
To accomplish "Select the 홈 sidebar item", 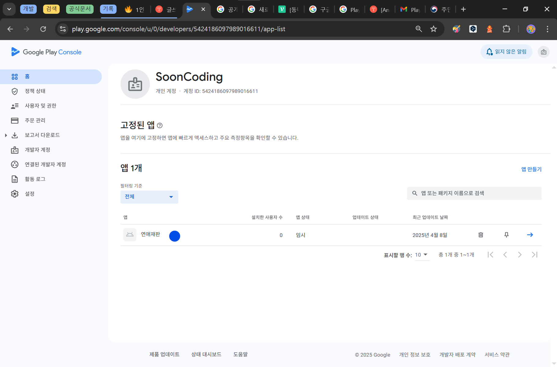I will 51,76.
